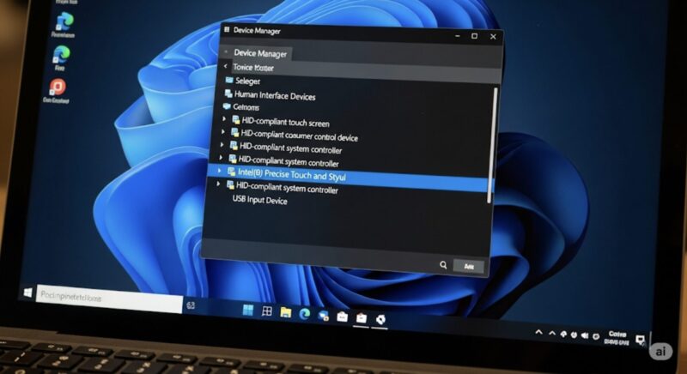Open the system tray clock and date
687x374 pixels.
[617, 338]
